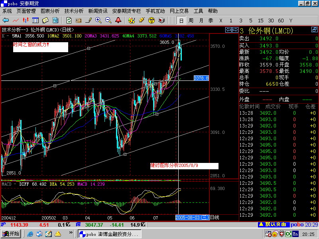Viewport: 319px width, 239px height.
Task: Open the 工具 menu
Action: tap(198, 11)
